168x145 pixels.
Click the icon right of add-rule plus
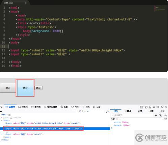[x=161, y=115]
